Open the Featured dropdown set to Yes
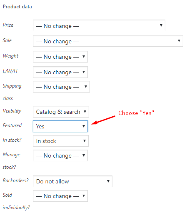The image size is (187, 213). (60, 126)
